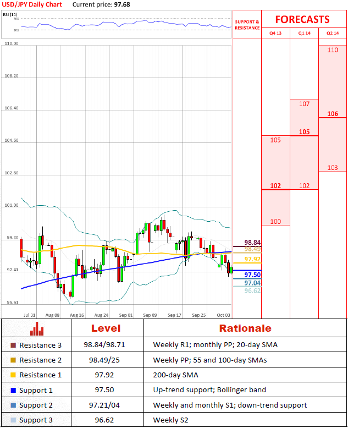Click the RSI (14) label

tap(10, 14)
